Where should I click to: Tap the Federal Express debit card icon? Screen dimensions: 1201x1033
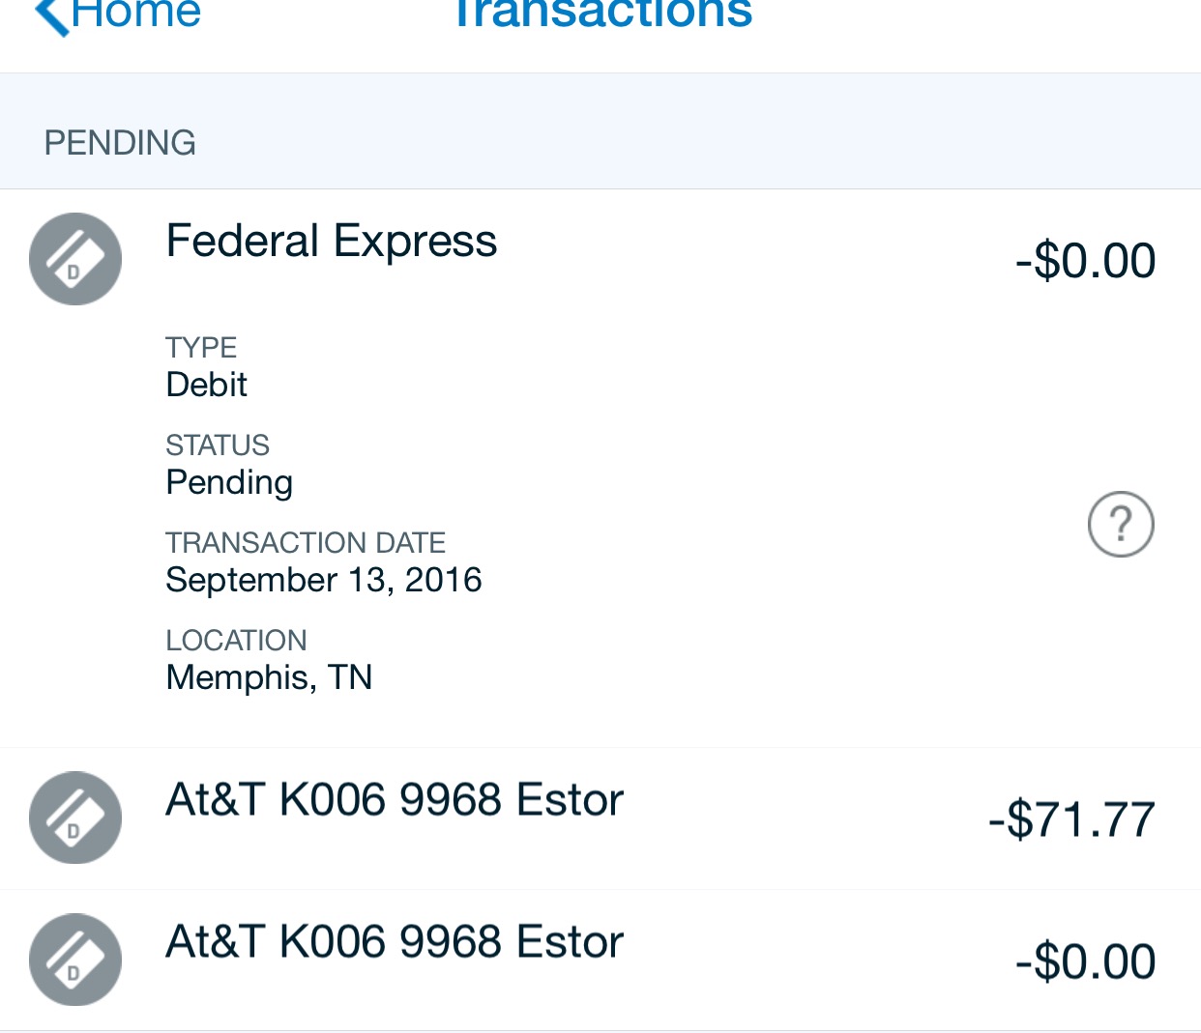pyautogui.click(x=75, y=259)
